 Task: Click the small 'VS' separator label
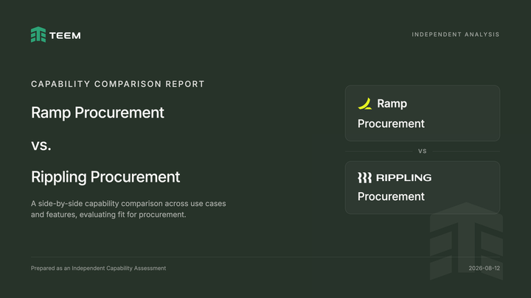[423, 151]
